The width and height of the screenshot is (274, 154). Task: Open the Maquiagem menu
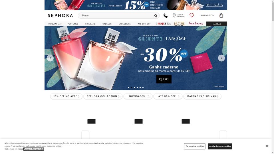(x=55, y=24)
